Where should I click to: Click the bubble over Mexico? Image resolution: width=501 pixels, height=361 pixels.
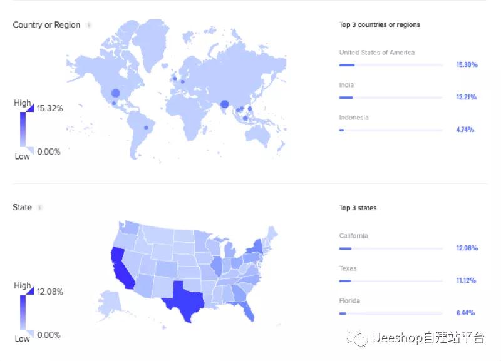click(x=114, y=103)
